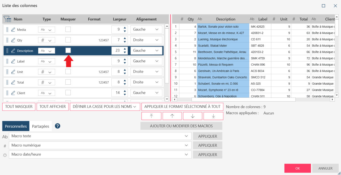Check the Masquer box for Description

(68, 50)
